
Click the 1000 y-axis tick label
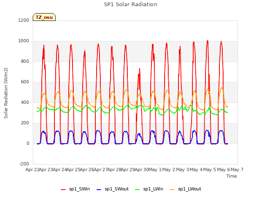click(x=24, y=41)
